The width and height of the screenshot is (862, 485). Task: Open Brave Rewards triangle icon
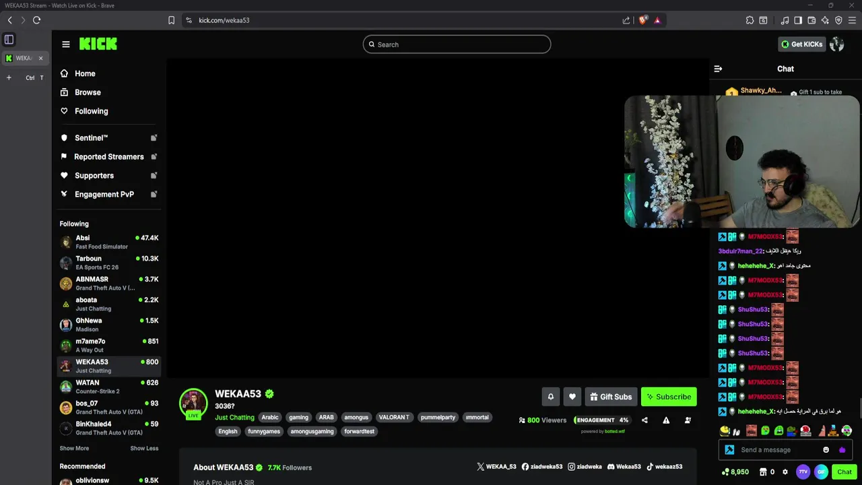click(x=657, y=20)
